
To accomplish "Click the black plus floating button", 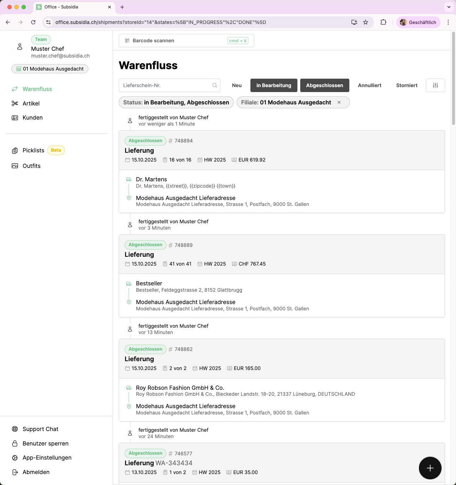I will (x=430, y=468).
